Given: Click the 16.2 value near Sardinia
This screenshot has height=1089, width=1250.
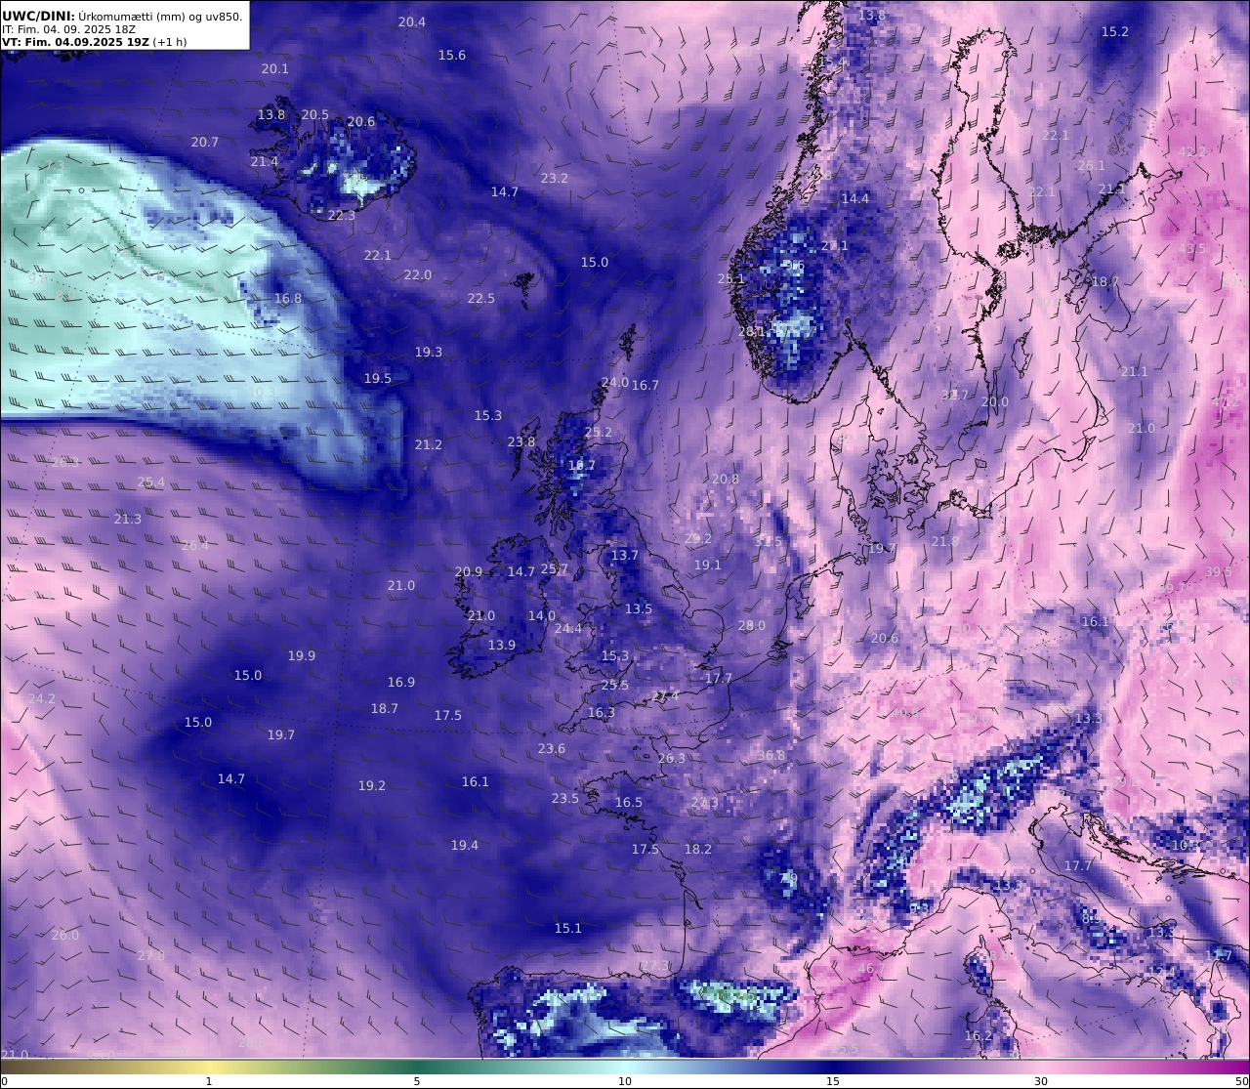Looking at the screenshot, I should pos(979,1035).
